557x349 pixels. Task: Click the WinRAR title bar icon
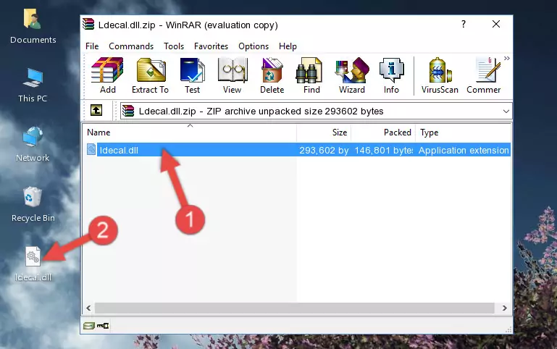click(88, 24)
